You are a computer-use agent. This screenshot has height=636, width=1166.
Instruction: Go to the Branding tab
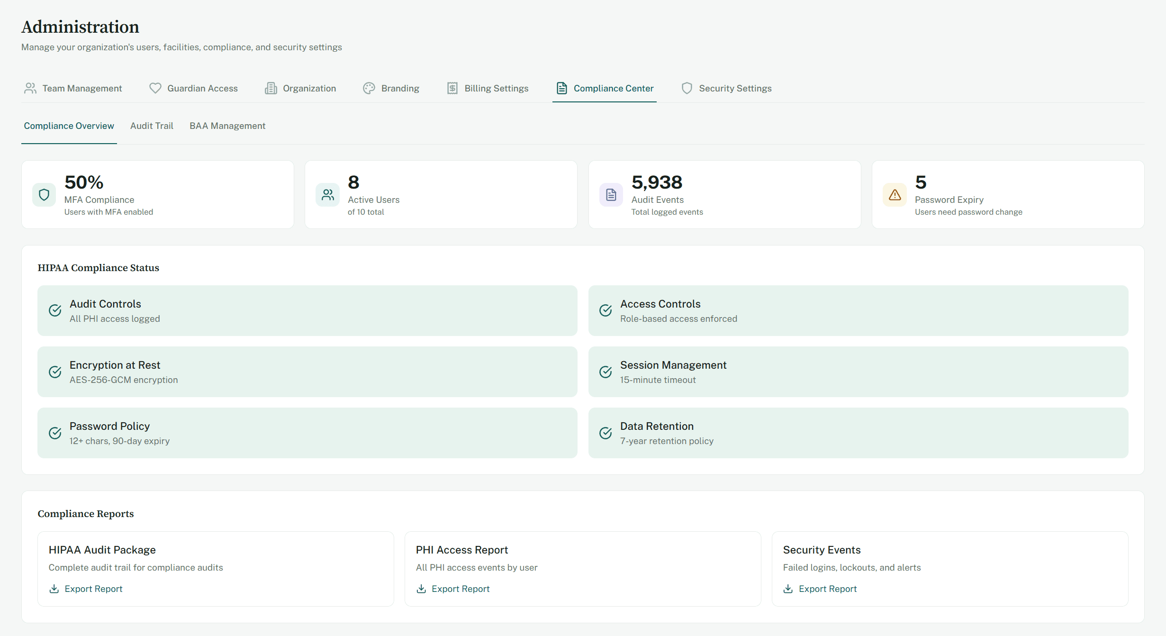(391, 88)
